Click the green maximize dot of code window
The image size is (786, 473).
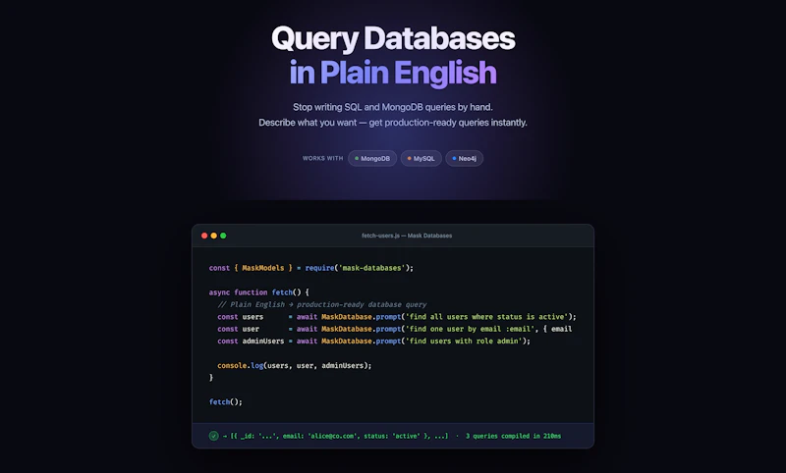[x=224, y=236]
